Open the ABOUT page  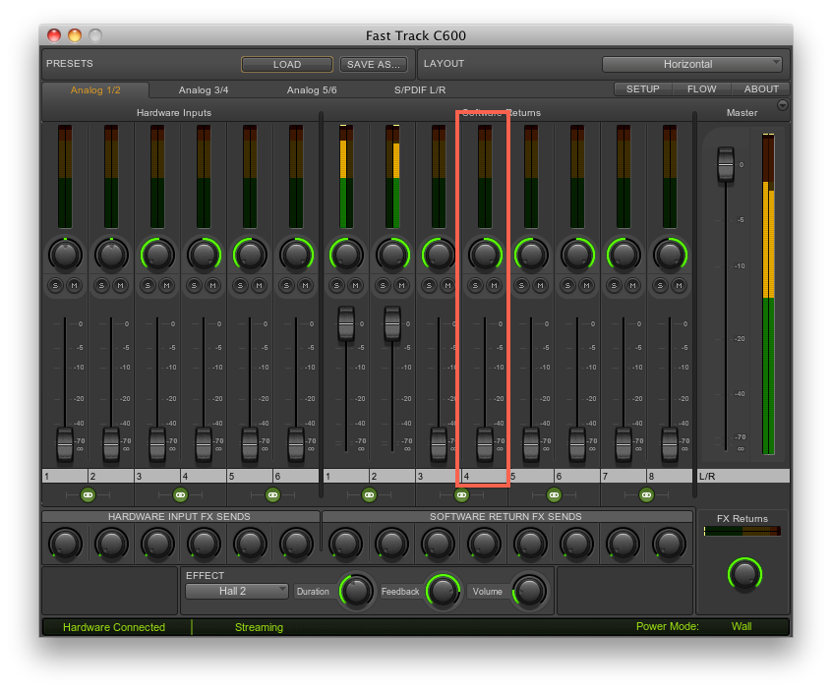point(761,89)
